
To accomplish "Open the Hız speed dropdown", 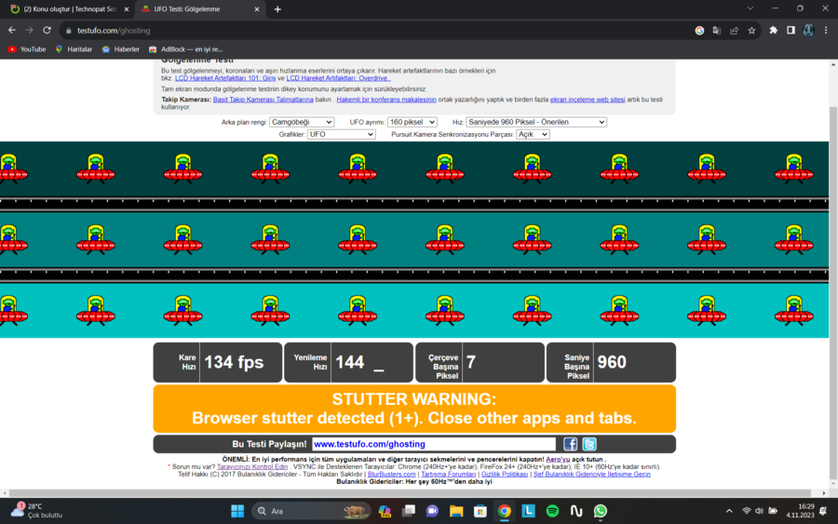I will pyautogui.click(x=536, y=122).
